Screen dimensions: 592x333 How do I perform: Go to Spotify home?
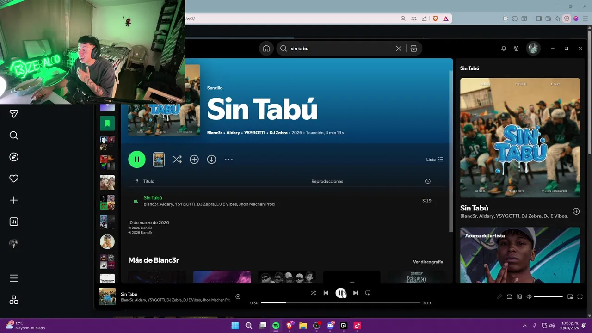(266, 48)
